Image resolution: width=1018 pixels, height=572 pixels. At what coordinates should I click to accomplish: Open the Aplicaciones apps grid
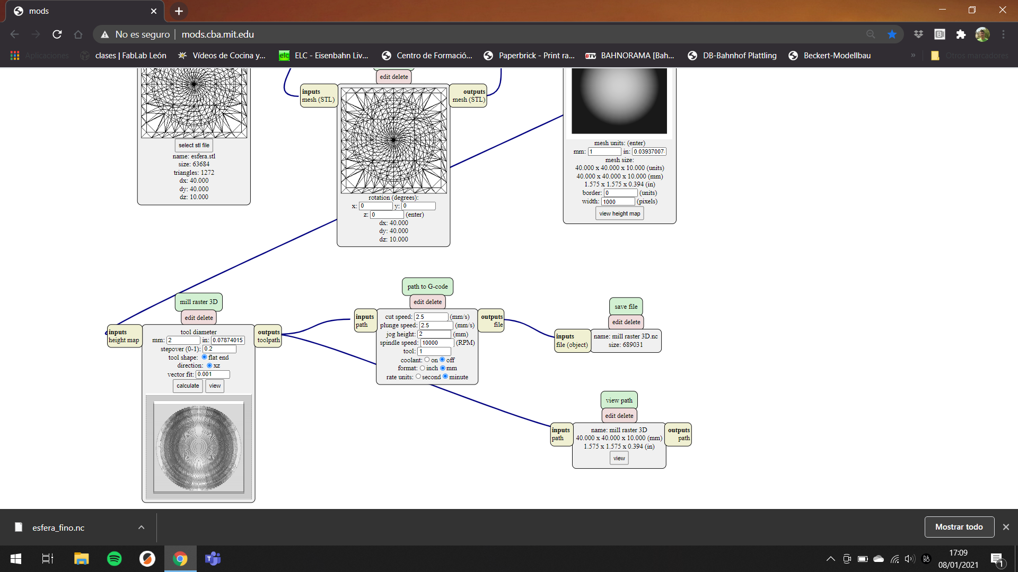pos(15,56)
